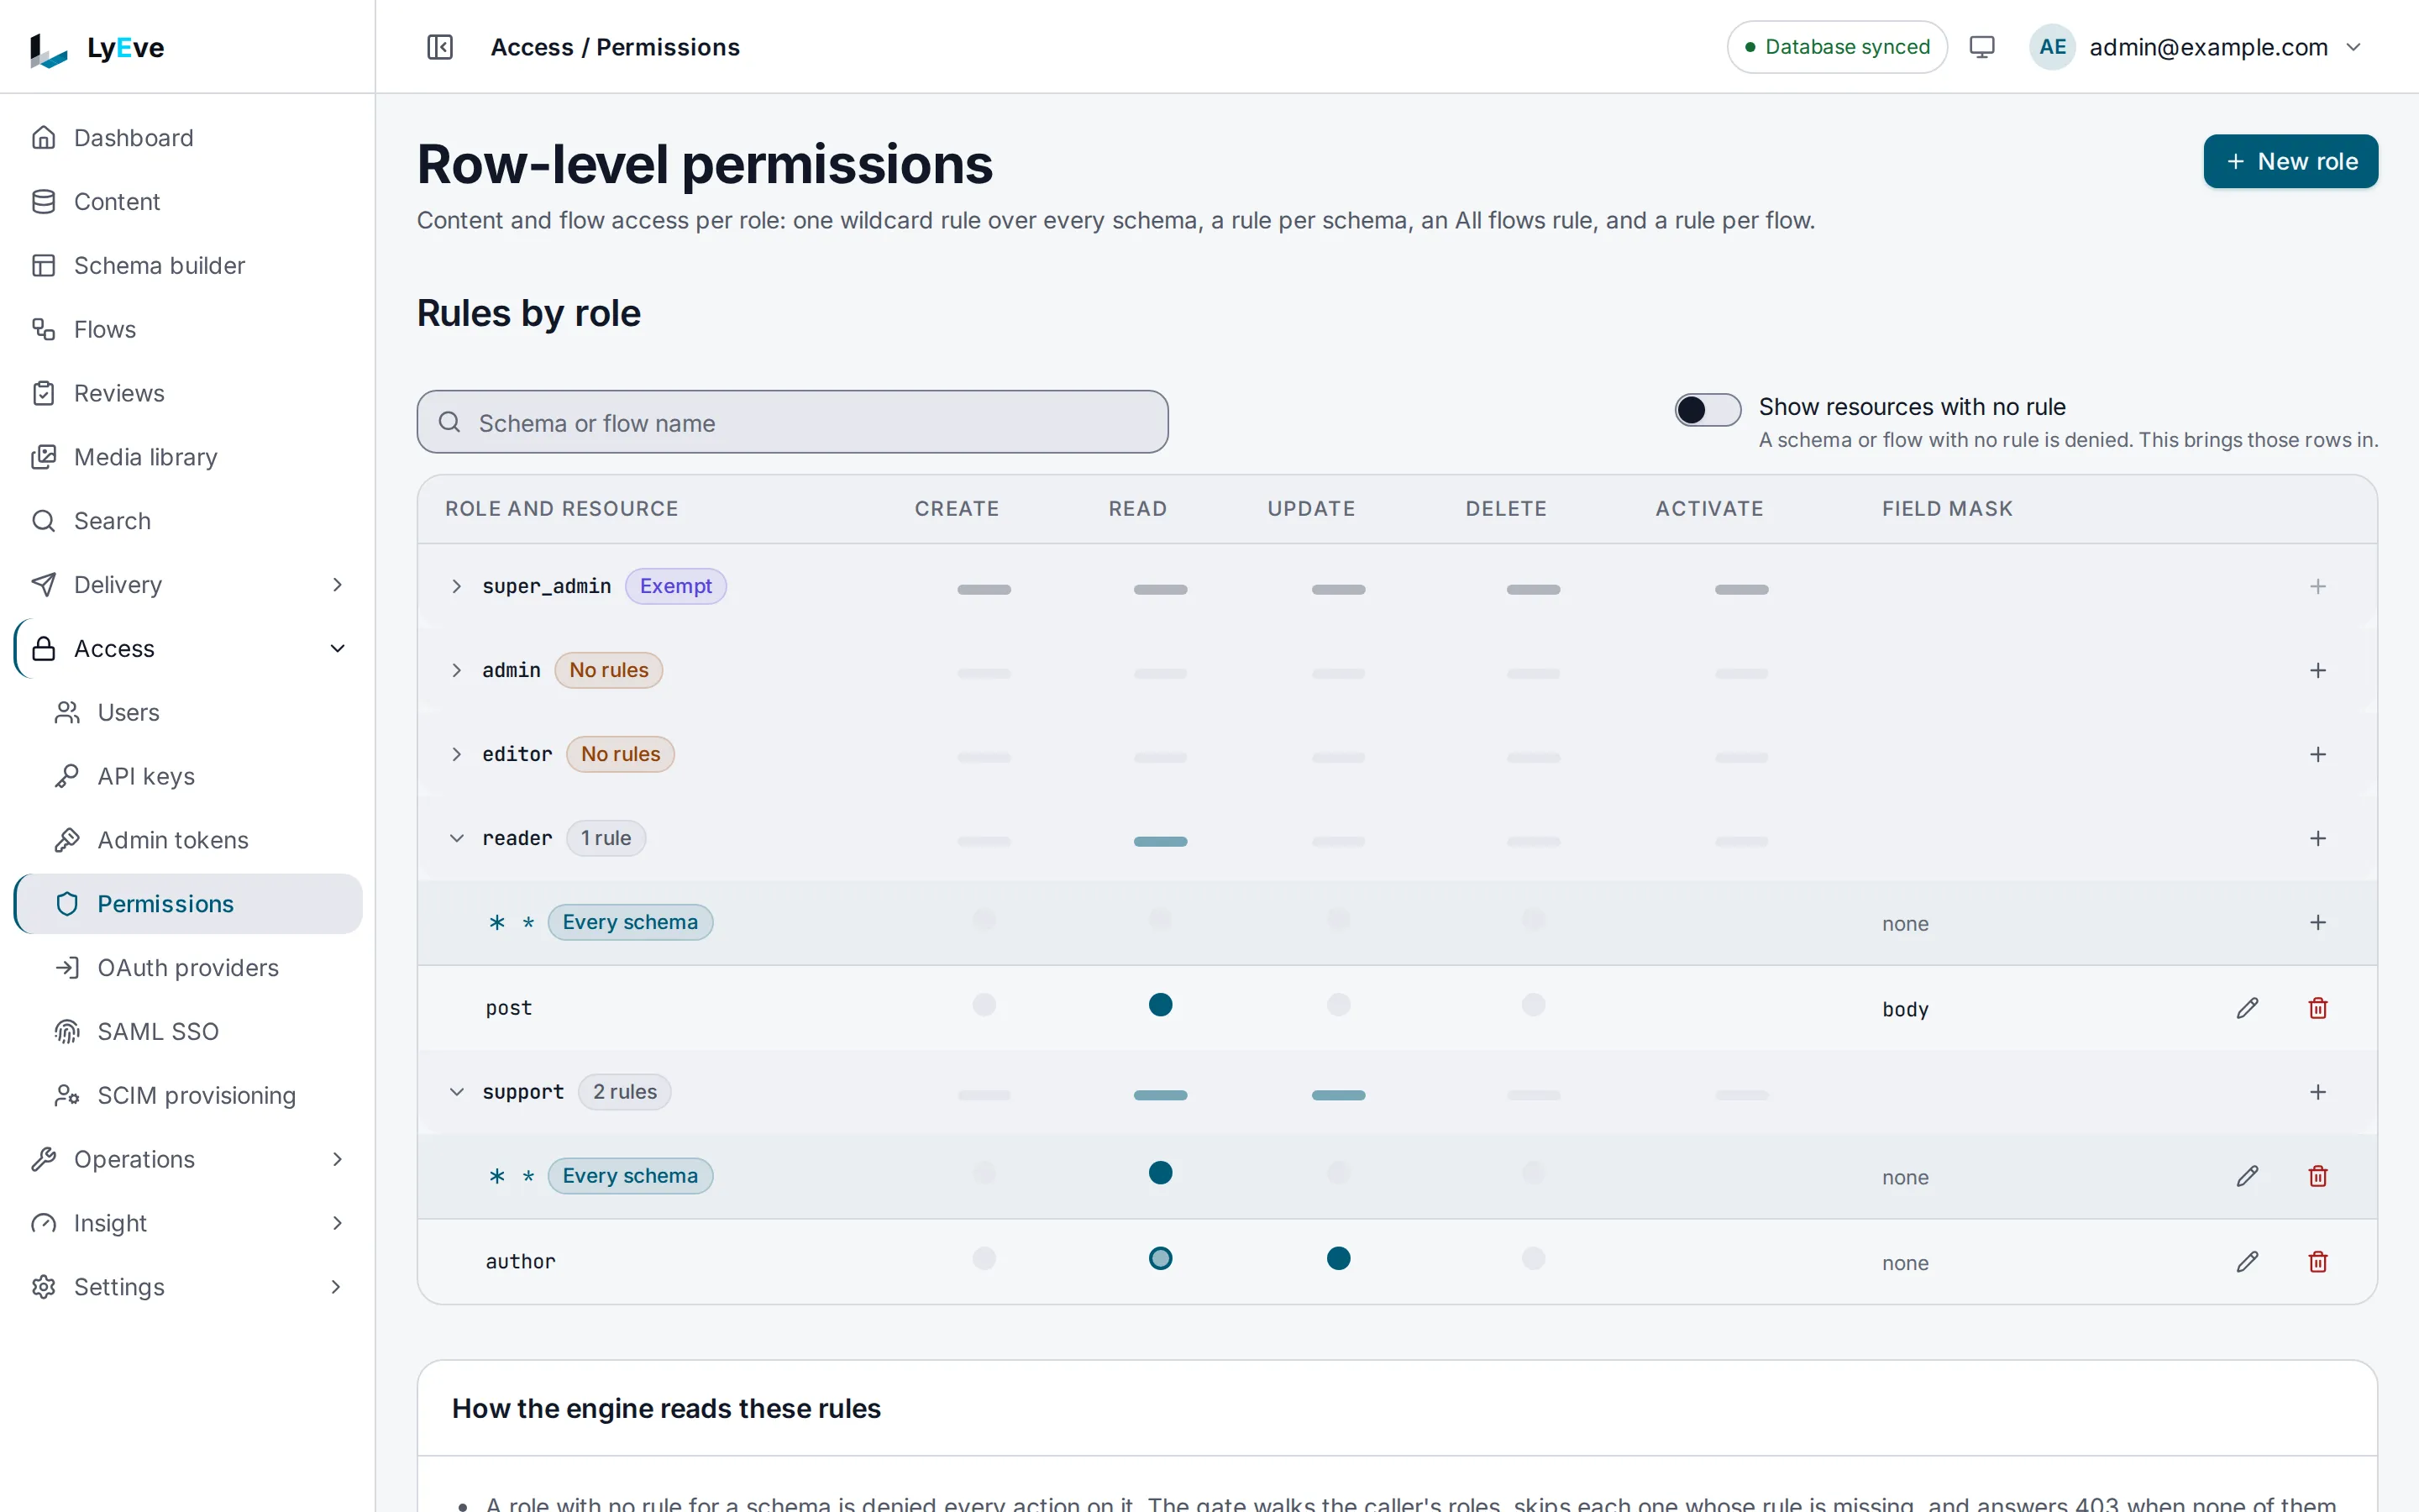Viewport: 2419px width, 1512px height.
Task: Add a rule to editor role
Action: pos(2318,754)
